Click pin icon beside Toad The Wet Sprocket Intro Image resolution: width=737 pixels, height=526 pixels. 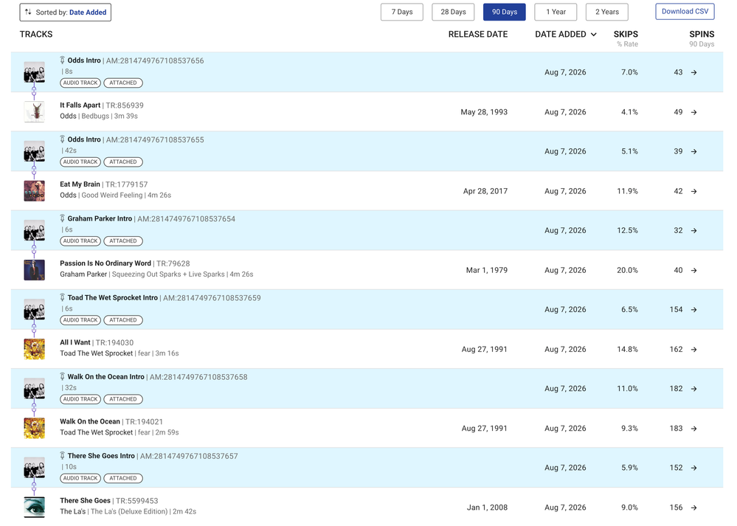pos(62,297)
